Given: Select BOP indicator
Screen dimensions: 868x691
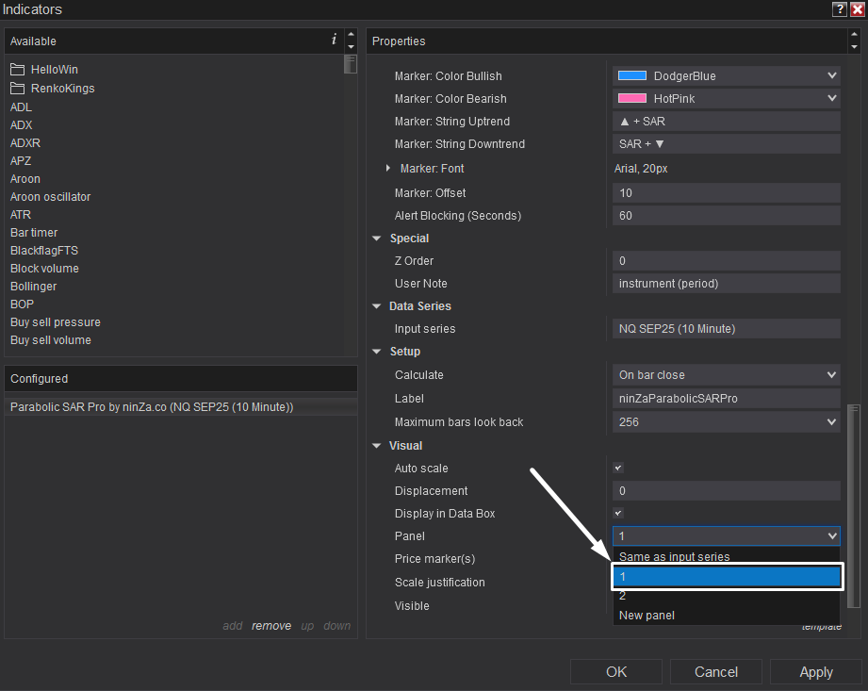Looking at the screenshot, I should [x=22, y=304].
